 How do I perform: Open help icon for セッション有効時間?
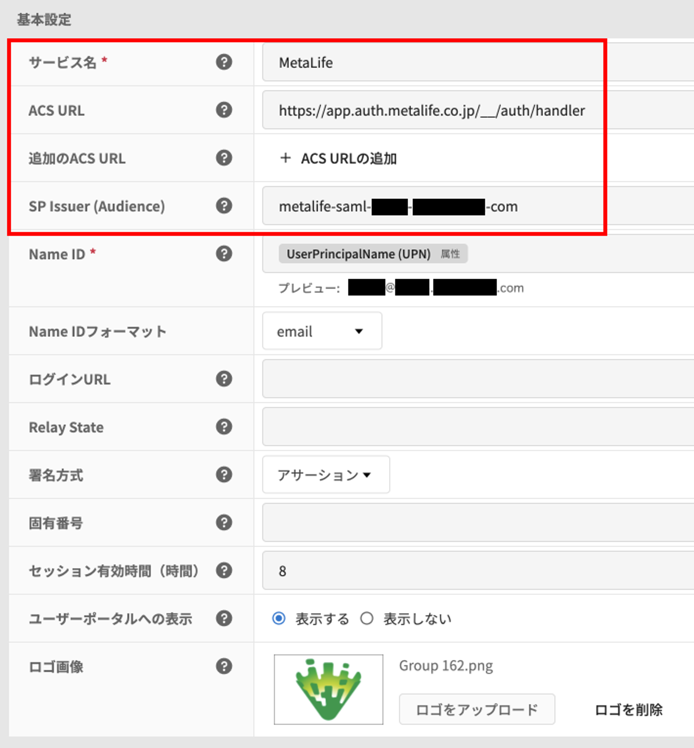[224, 571]
